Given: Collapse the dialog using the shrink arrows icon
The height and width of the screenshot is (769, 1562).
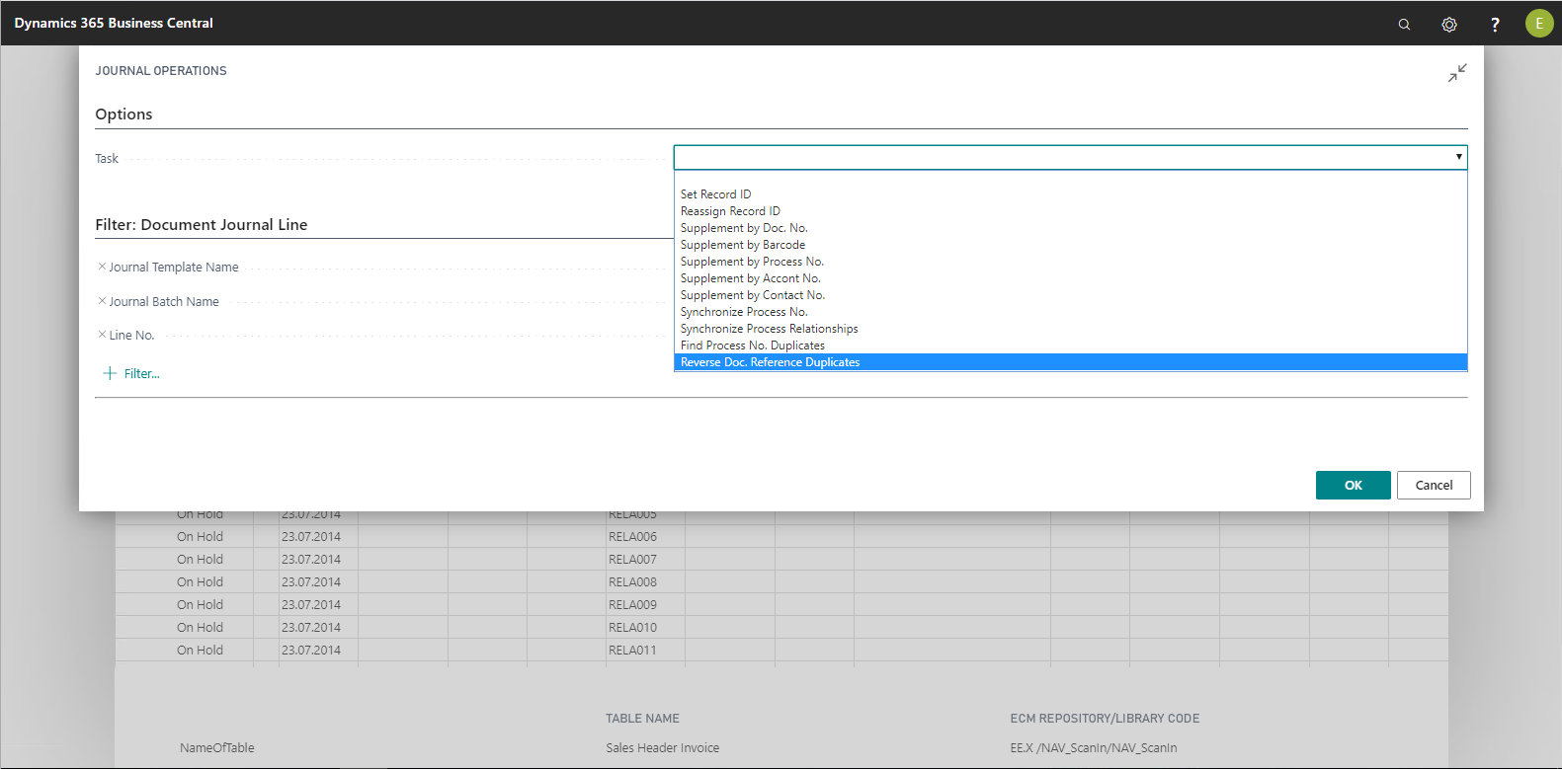Looking at the screenshot, I should [1457, 73].
